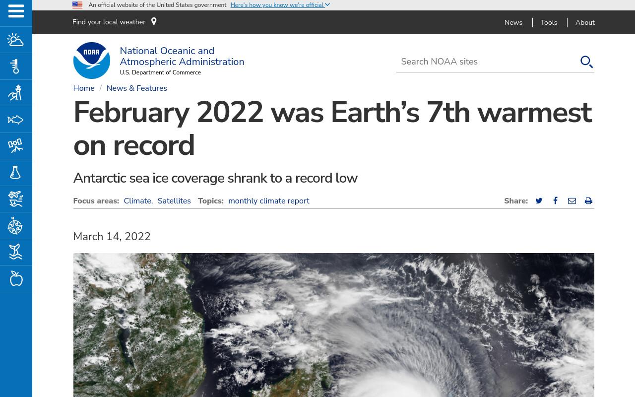Open the Climate thermometer sidebar icon
The width and height of the screenshot is (635, 397).
pos(16,66)
